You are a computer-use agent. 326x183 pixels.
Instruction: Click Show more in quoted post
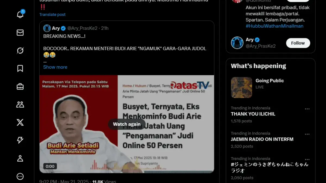pyautogui.click(x=55, y=67)
